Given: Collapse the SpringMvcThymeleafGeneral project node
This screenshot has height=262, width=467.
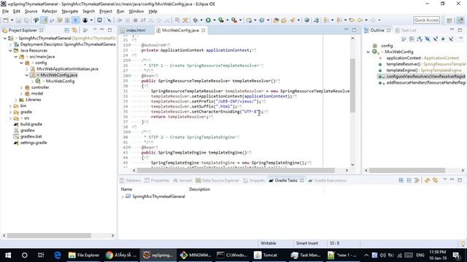Looking at the screenshot, I should pyautogui.click(x=5, y=39).
